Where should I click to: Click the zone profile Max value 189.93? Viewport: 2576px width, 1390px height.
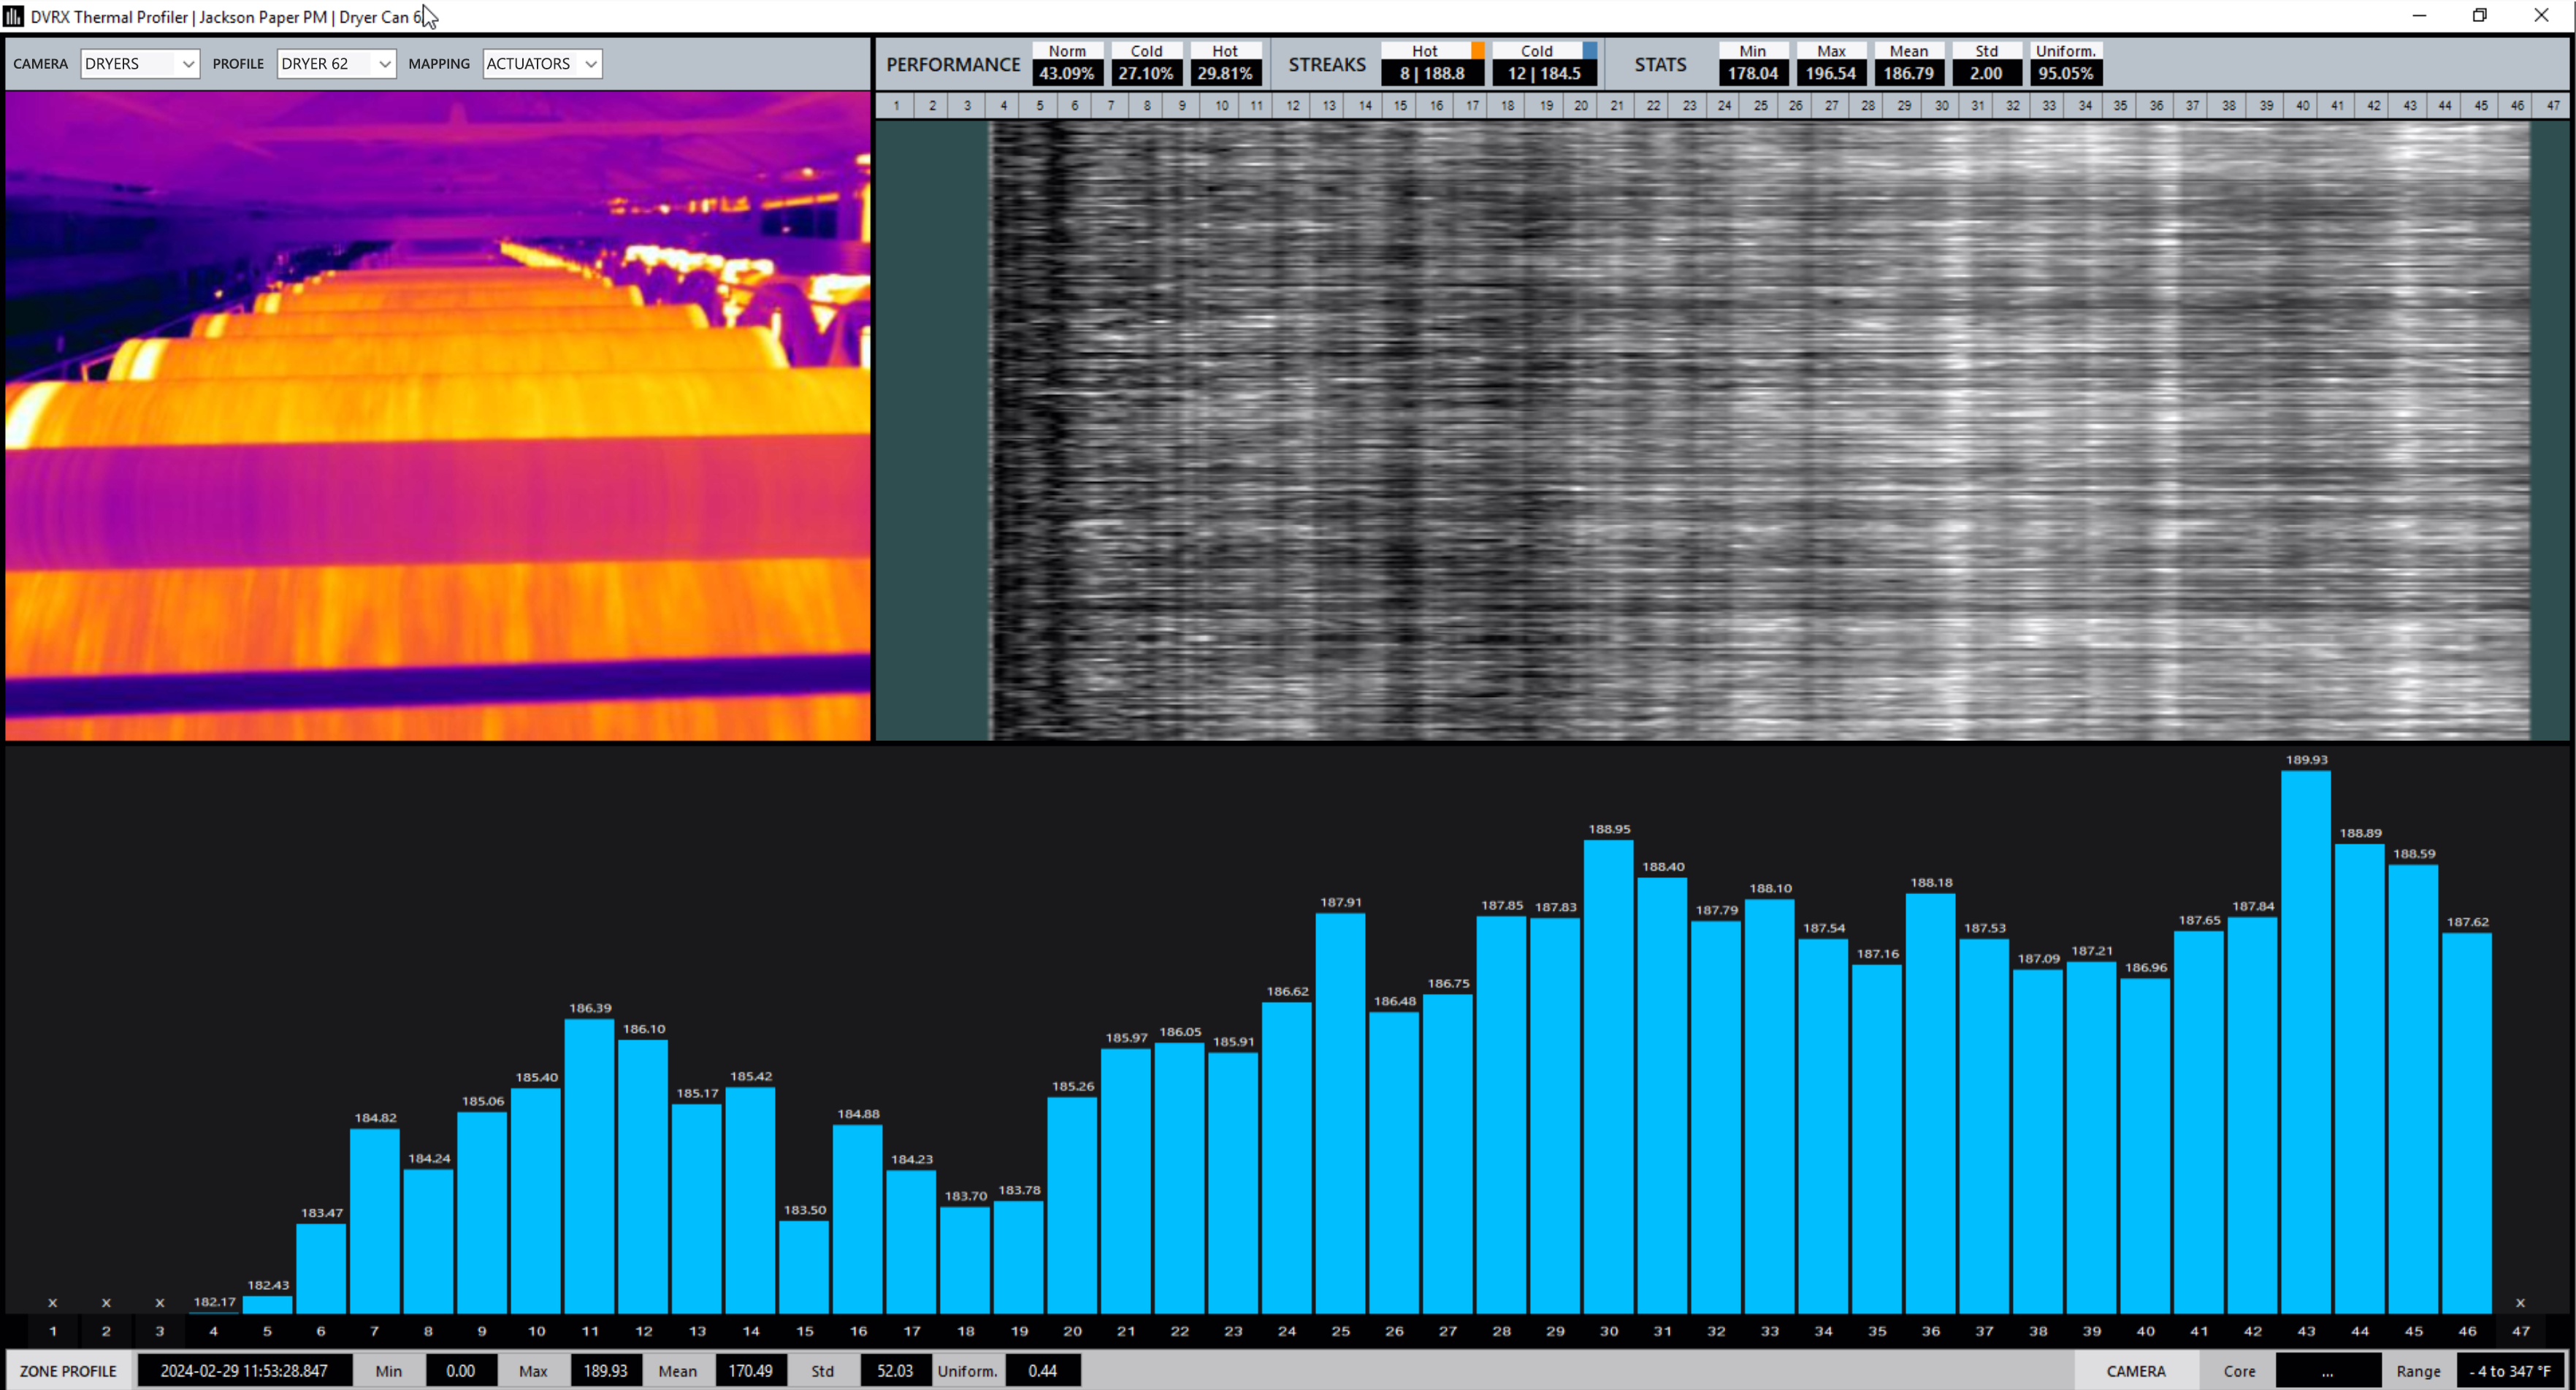tap(606, 1370)
